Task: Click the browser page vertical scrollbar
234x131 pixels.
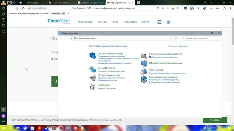Action: pyautogui.click(x=233, y=32)
